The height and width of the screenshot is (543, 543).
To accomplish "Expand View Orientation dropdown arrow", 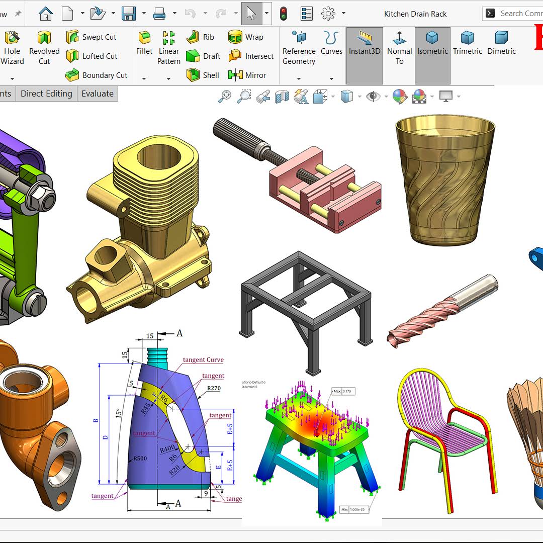I will click(x=333, y=97).
